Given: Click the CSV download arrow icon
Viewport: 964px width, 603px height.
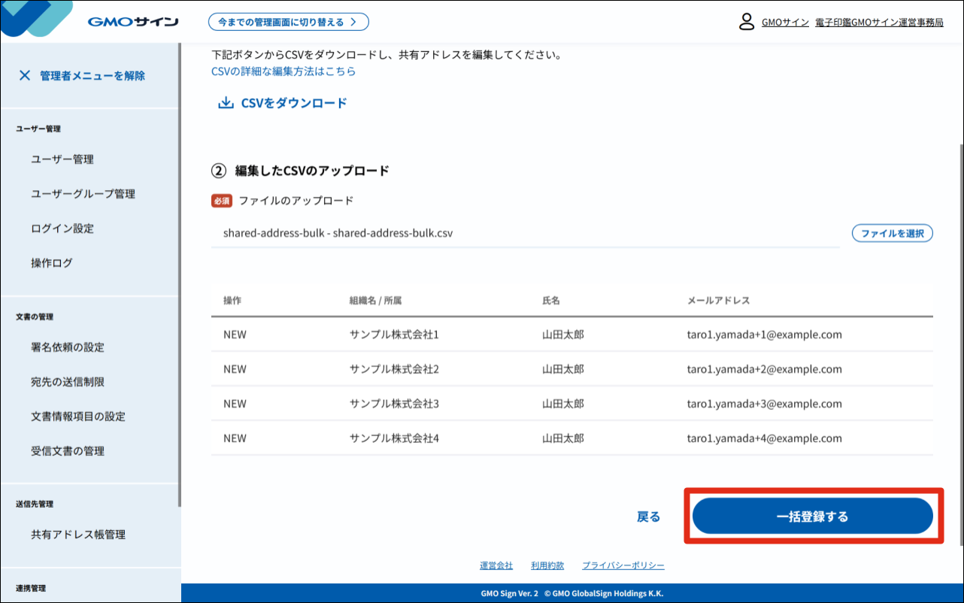Looking at the screenshot, I should [x=226, y=104].
